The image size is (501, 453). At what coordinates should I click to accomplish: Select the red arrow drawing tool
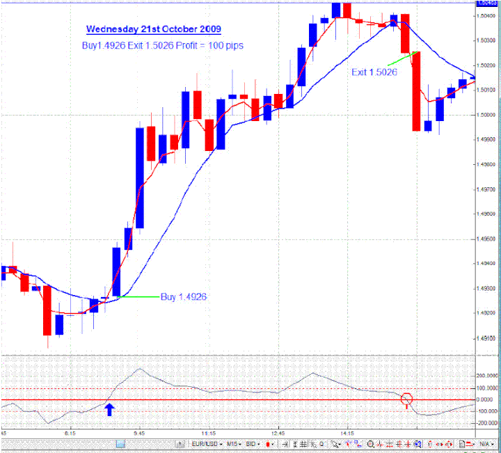pos(349,444)
